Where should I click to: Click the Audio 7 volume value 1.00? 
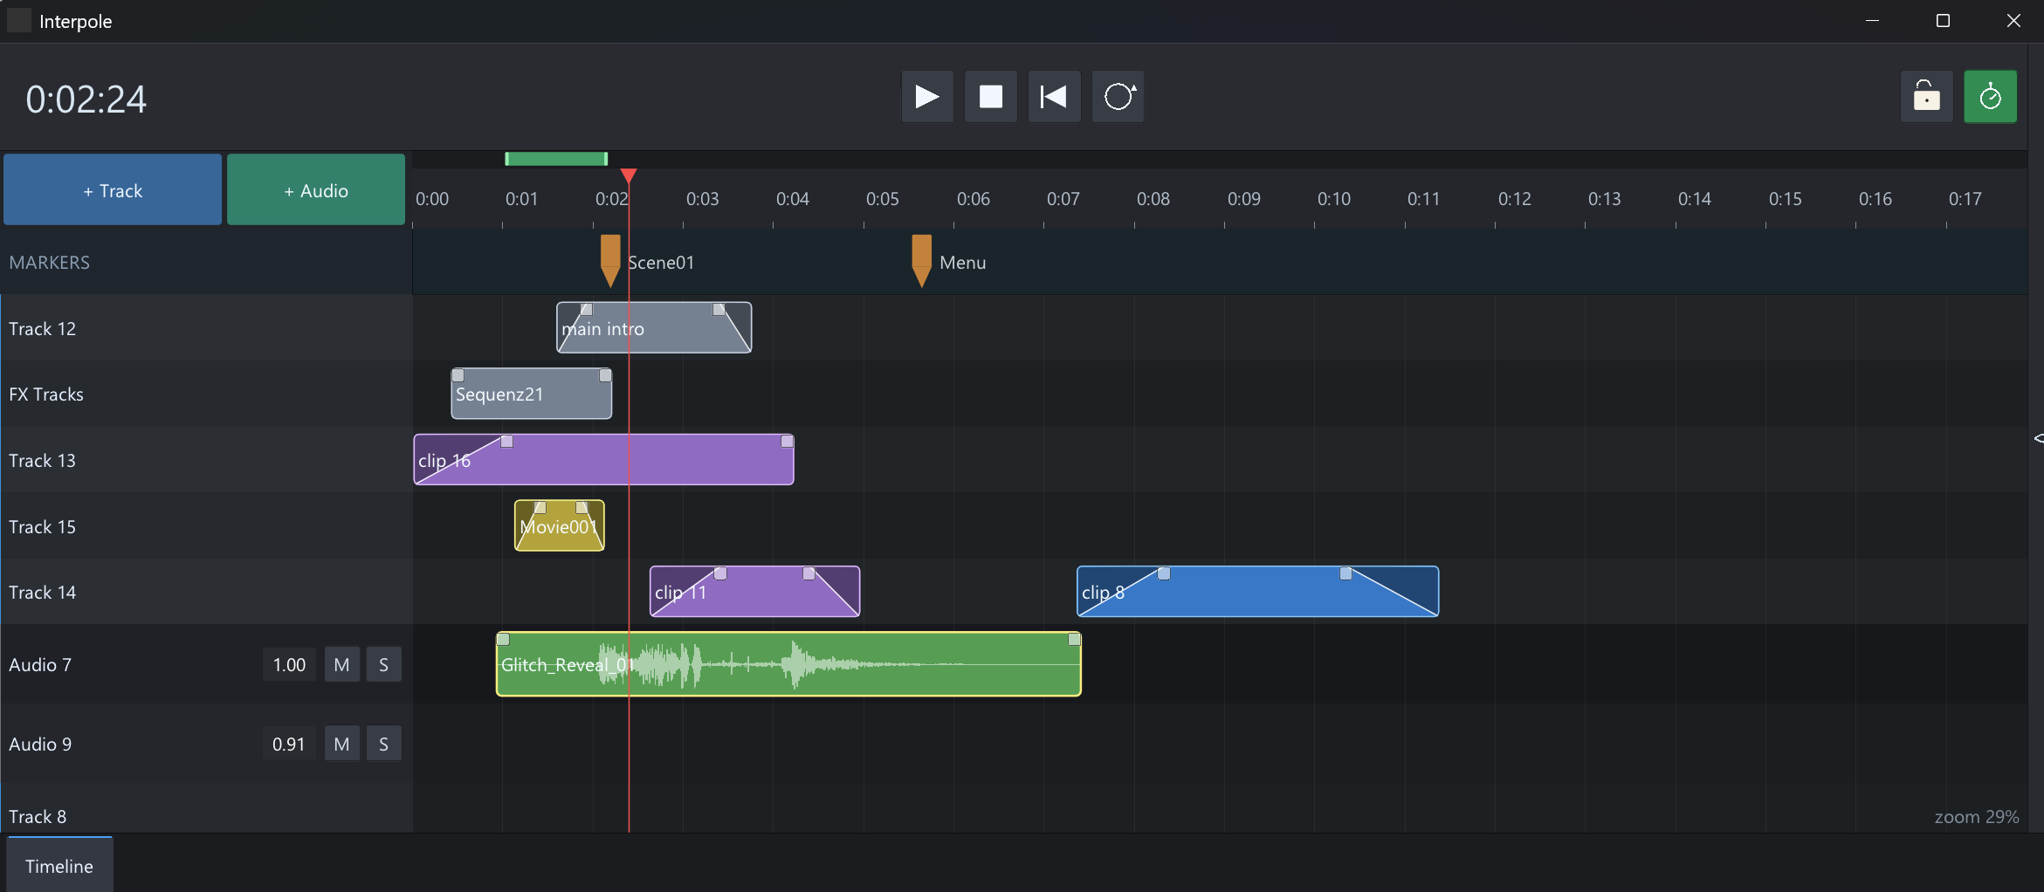point(289,665)
